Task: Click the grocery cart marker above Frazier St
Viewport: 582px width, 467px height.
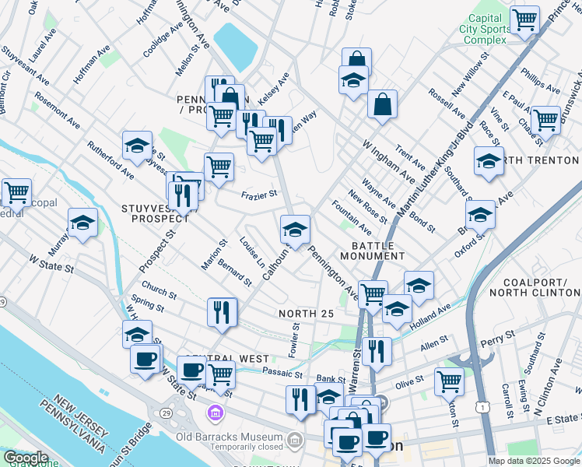Action: point(219,169)
